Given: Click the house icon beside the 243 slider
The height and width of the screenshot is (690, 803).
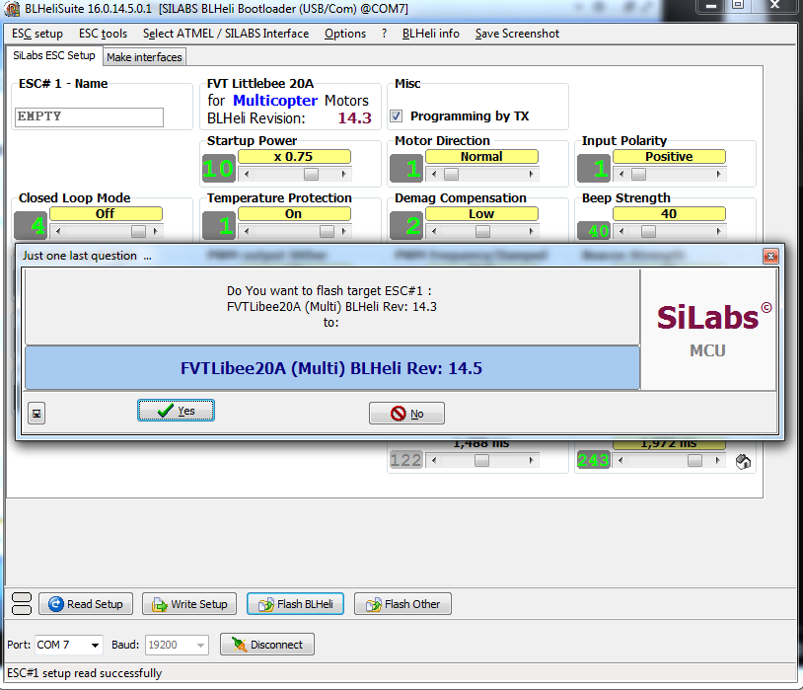Looking at the screenshot, I should pos(743,462).
